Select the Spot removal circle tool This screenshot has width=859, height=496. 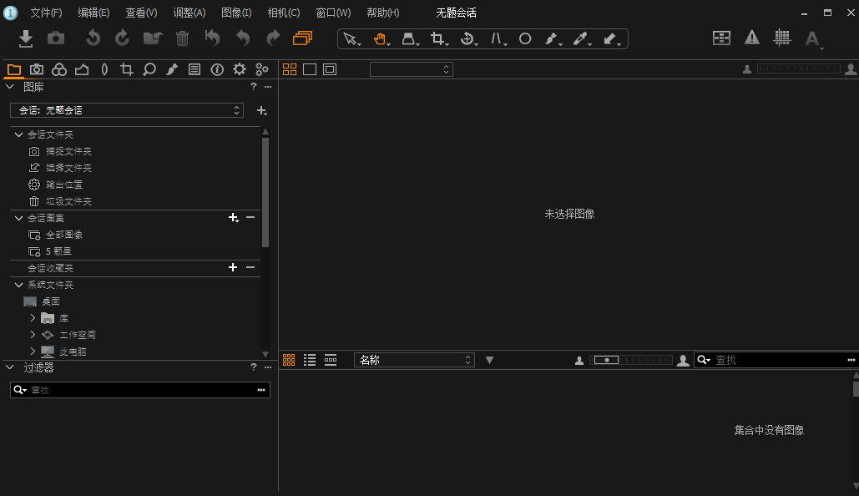pyautogui.click(x=525, y=39)
